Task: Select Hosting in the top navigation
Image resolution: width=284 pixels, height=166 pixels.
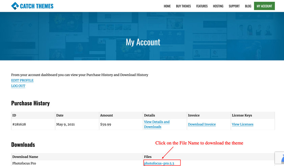Action: pos(218,6)
